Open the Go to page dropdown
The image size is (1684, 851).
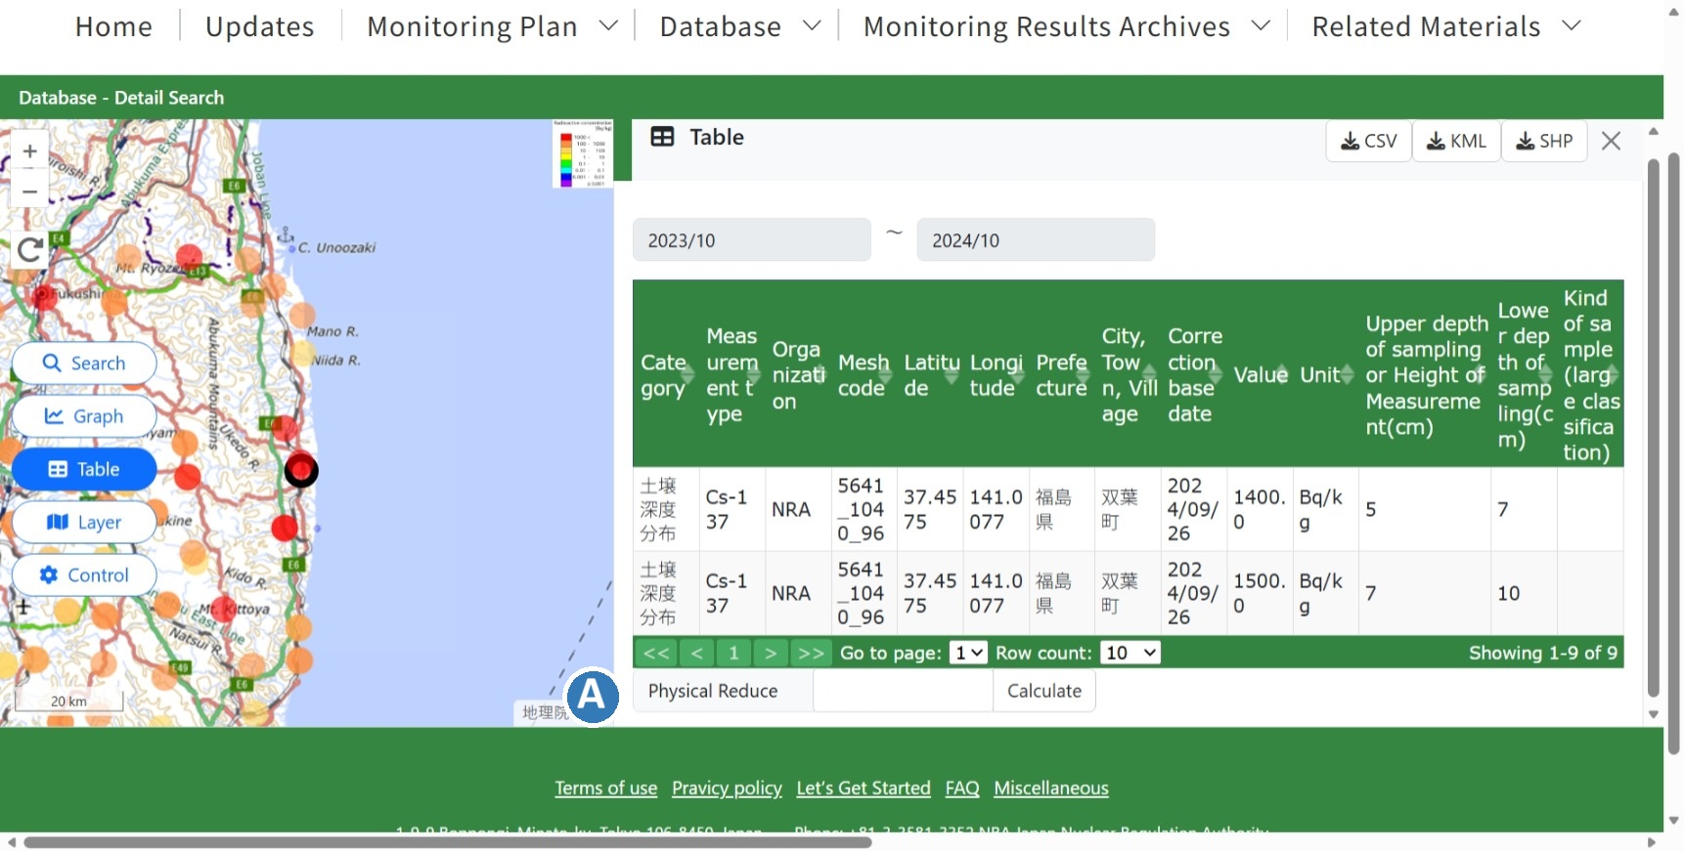coord(969,653)
